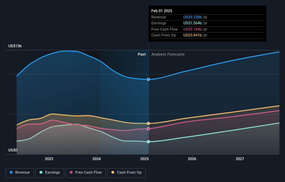The height and width of the screenshot is (182, 285).
Task: Click the 'Earnings' row label in tooltip
Action: tap(159, 23)
